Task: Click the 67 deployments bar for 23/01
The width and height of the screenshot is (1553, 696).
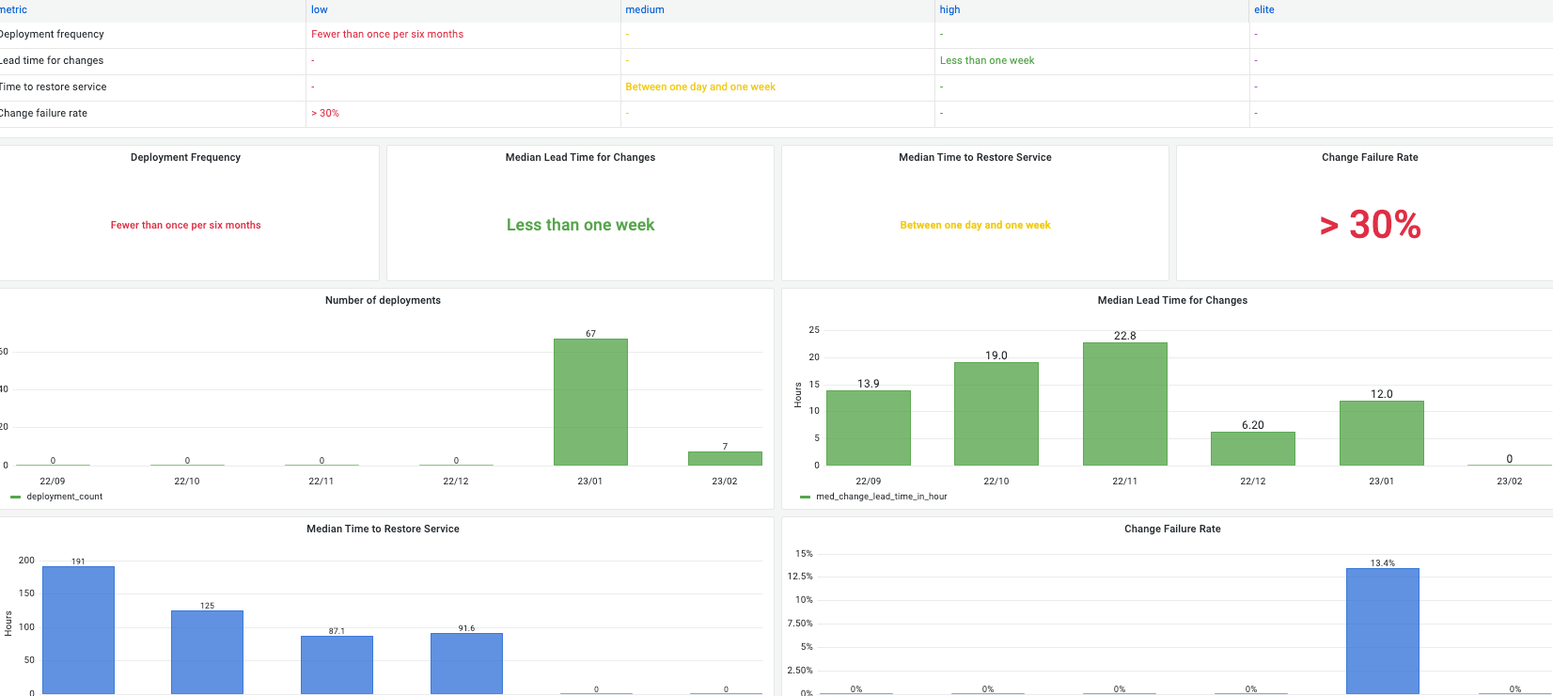Action: click(x=590, y=402)
